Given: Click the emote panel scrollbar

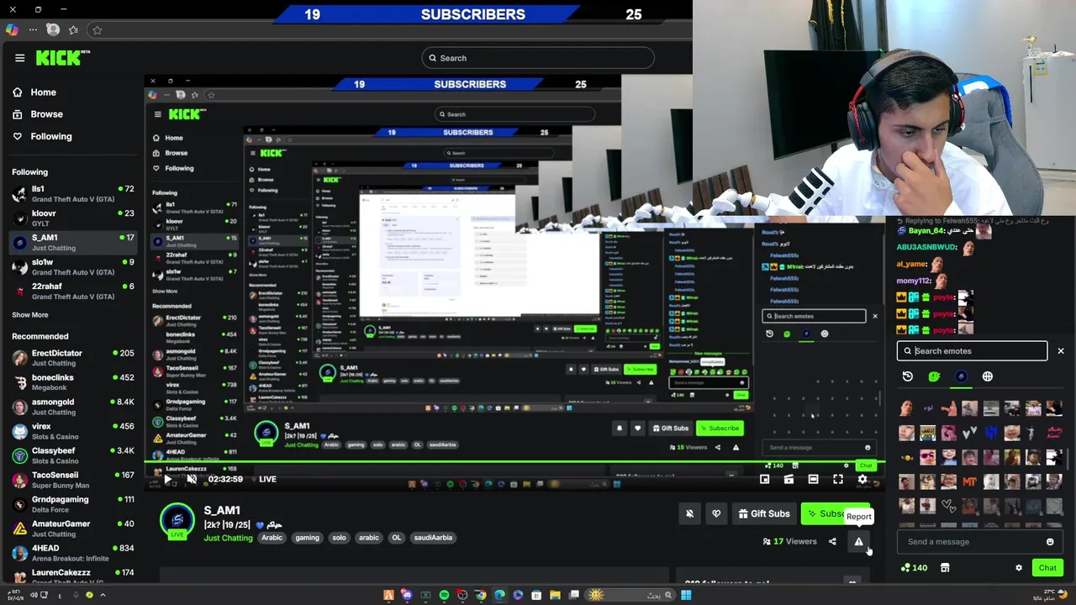Looking at the screenshot, I should [1069, 460].
